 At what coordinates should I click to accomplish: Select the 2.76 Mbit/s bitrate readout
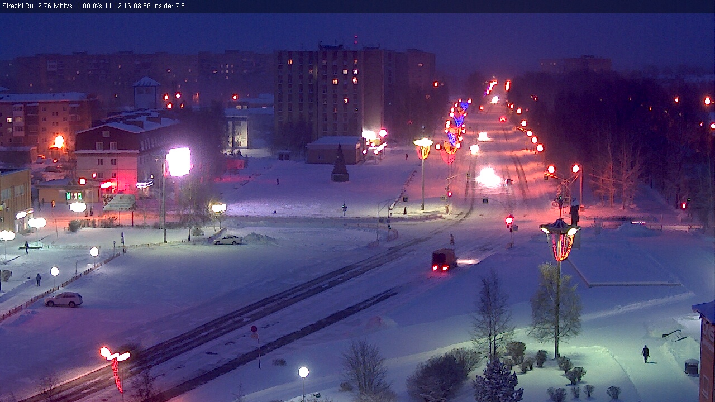[x=55, y=6]
